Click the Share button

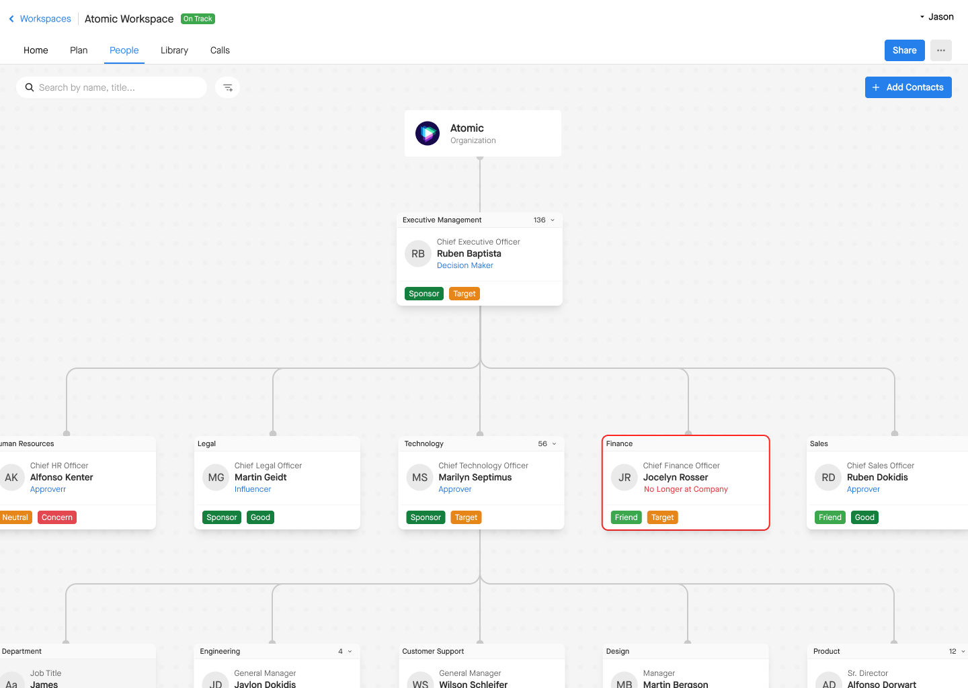coord(904,50)
